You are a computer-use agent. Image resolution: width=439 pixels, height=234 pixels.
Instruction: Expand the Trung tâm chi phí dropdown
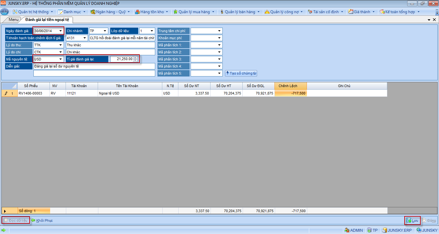(219, 31)
